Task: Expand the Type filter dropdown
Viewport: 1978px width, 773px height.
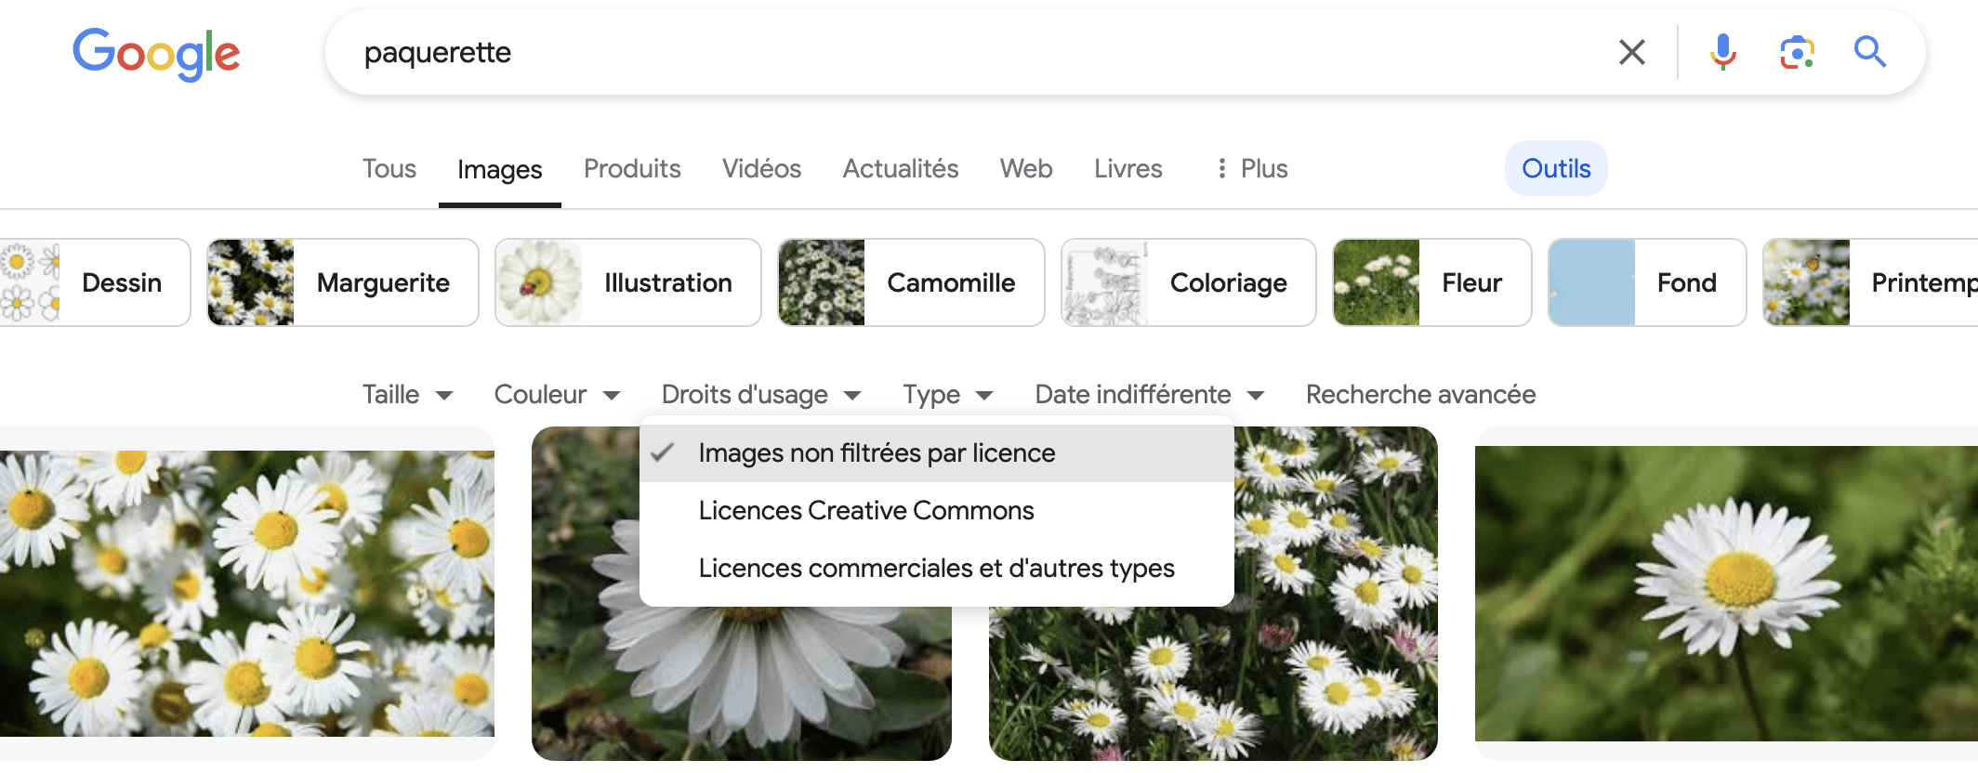Action: 948,395
